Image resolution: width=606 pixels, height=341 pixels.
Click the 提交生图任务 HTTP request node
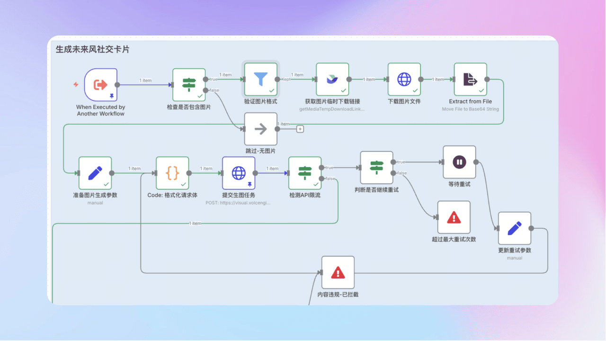pyautogui.click(x=239, y=173)
